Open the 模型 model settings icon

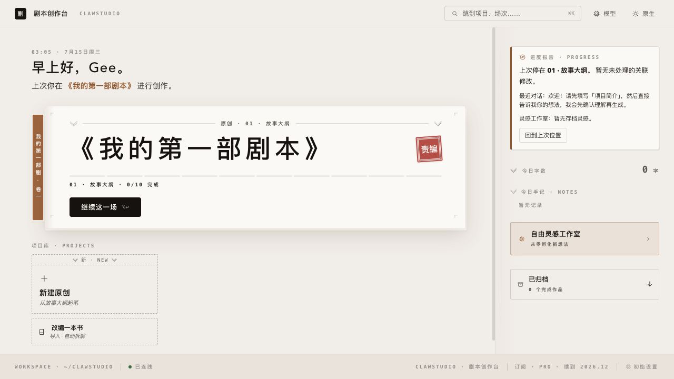coord(597,14)
